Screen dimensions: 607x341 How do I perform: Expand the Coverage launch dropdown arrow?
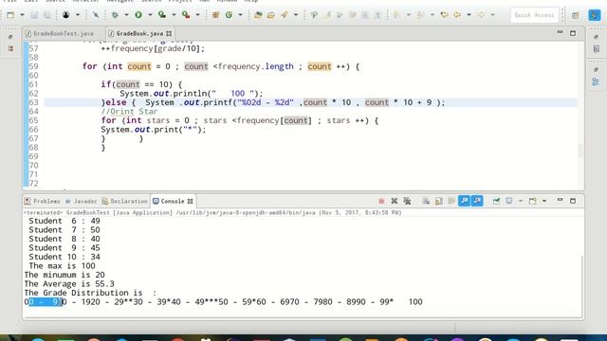[x=174, y=15]
